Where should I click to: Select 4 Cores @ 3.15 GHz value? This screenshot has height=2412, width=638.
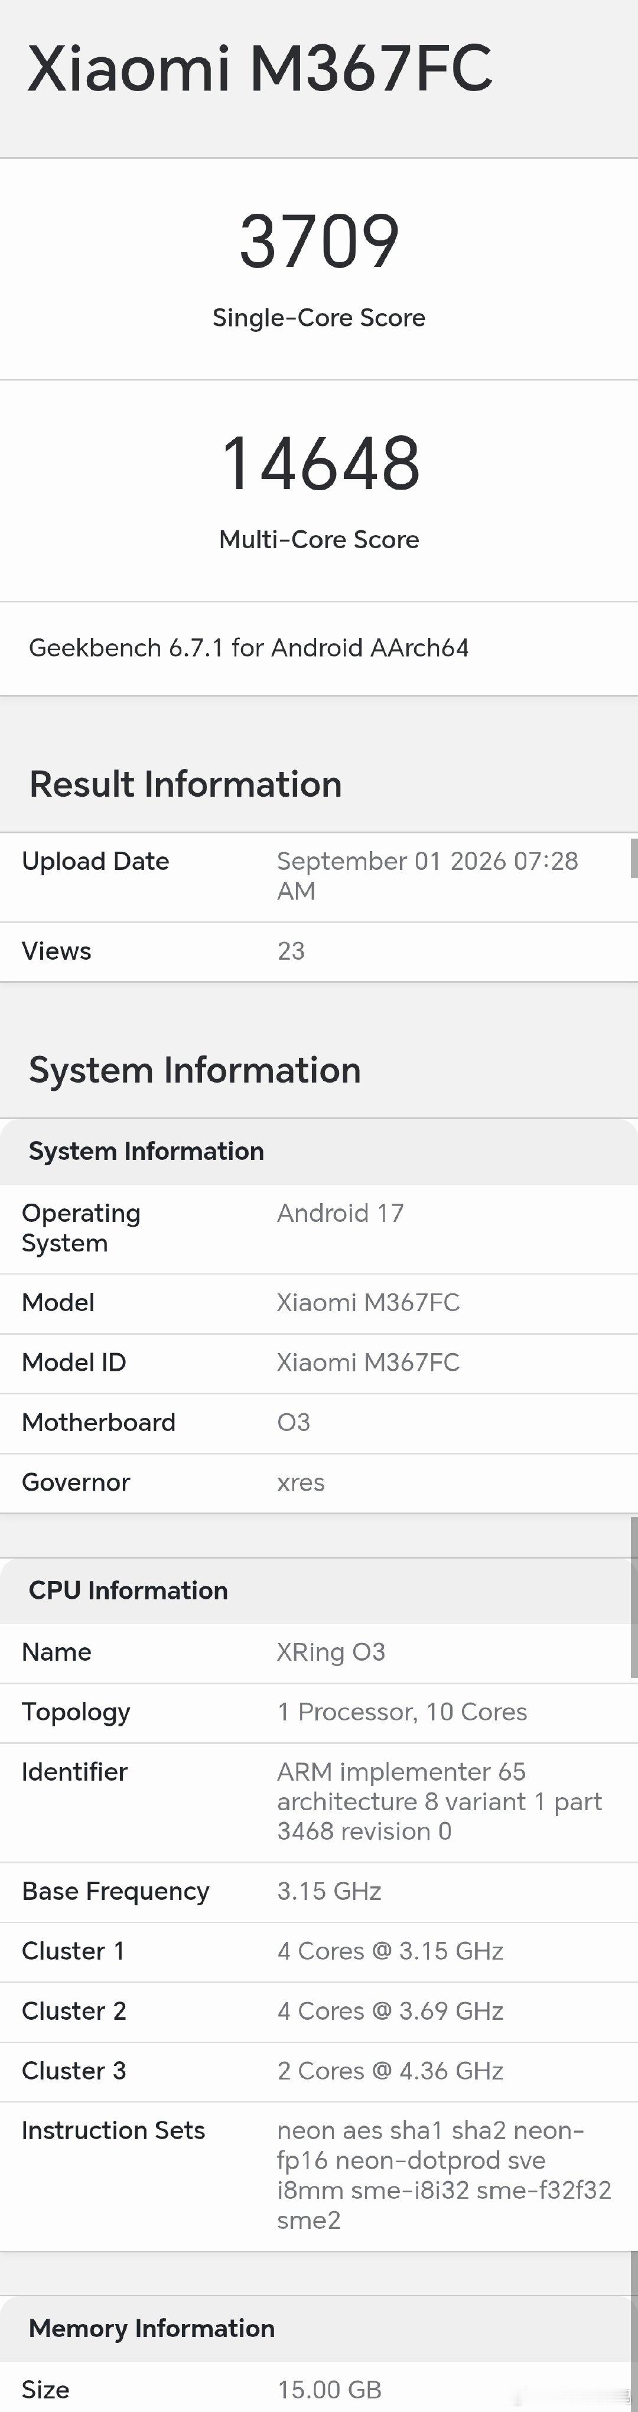click(390, 1951)
